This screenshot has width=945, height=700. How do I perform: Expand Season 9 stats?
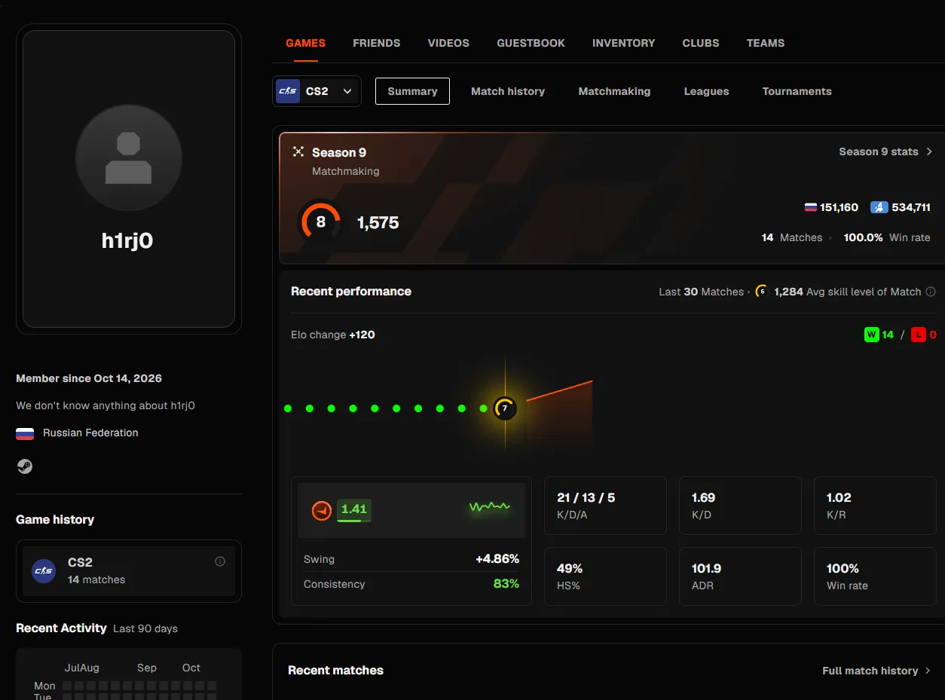(x=885, y=151)
